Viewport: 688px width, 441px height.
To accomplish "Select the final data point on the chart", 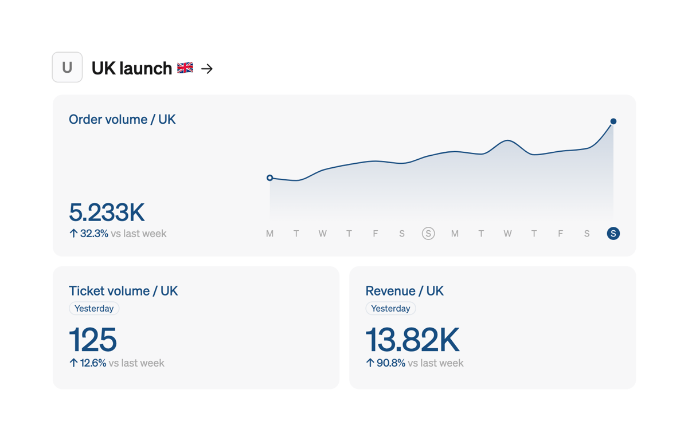I will click(x=613, y=121).
